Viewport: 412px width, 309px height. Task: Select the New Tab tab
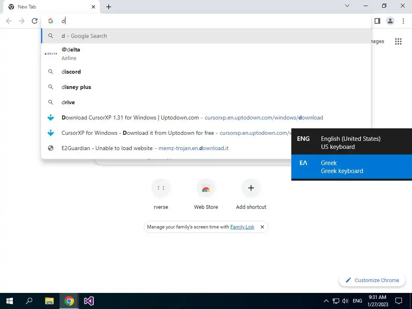51,7
